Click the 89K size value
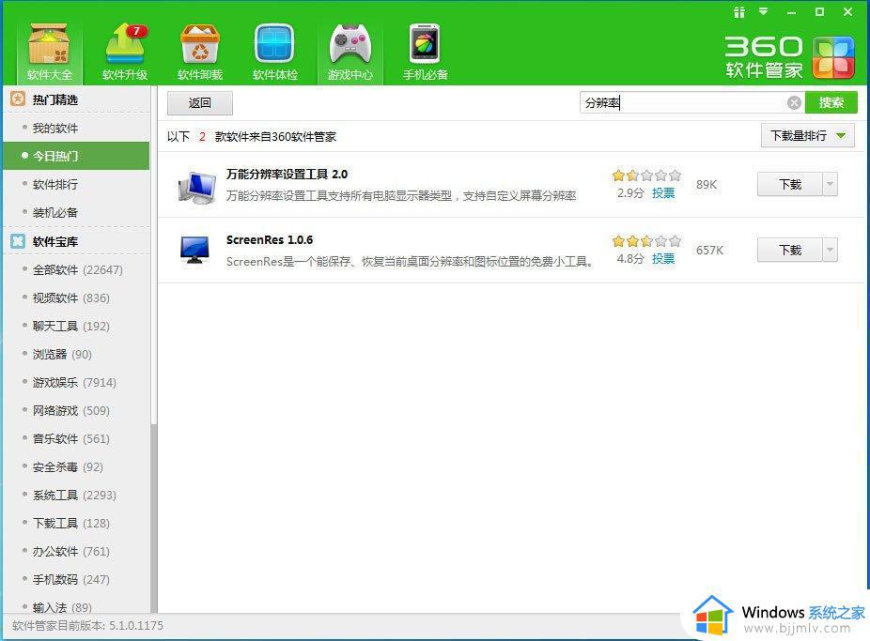The height and width of the screenshot is (641, 870). (x=707, y=185)
